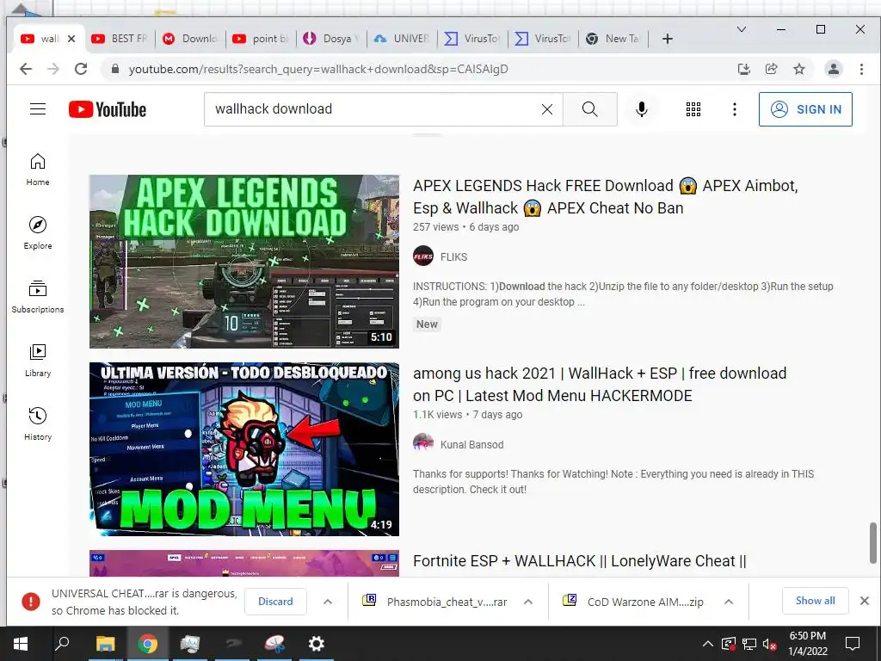
Task: Clear the search box with X
Action: [546, 109]
